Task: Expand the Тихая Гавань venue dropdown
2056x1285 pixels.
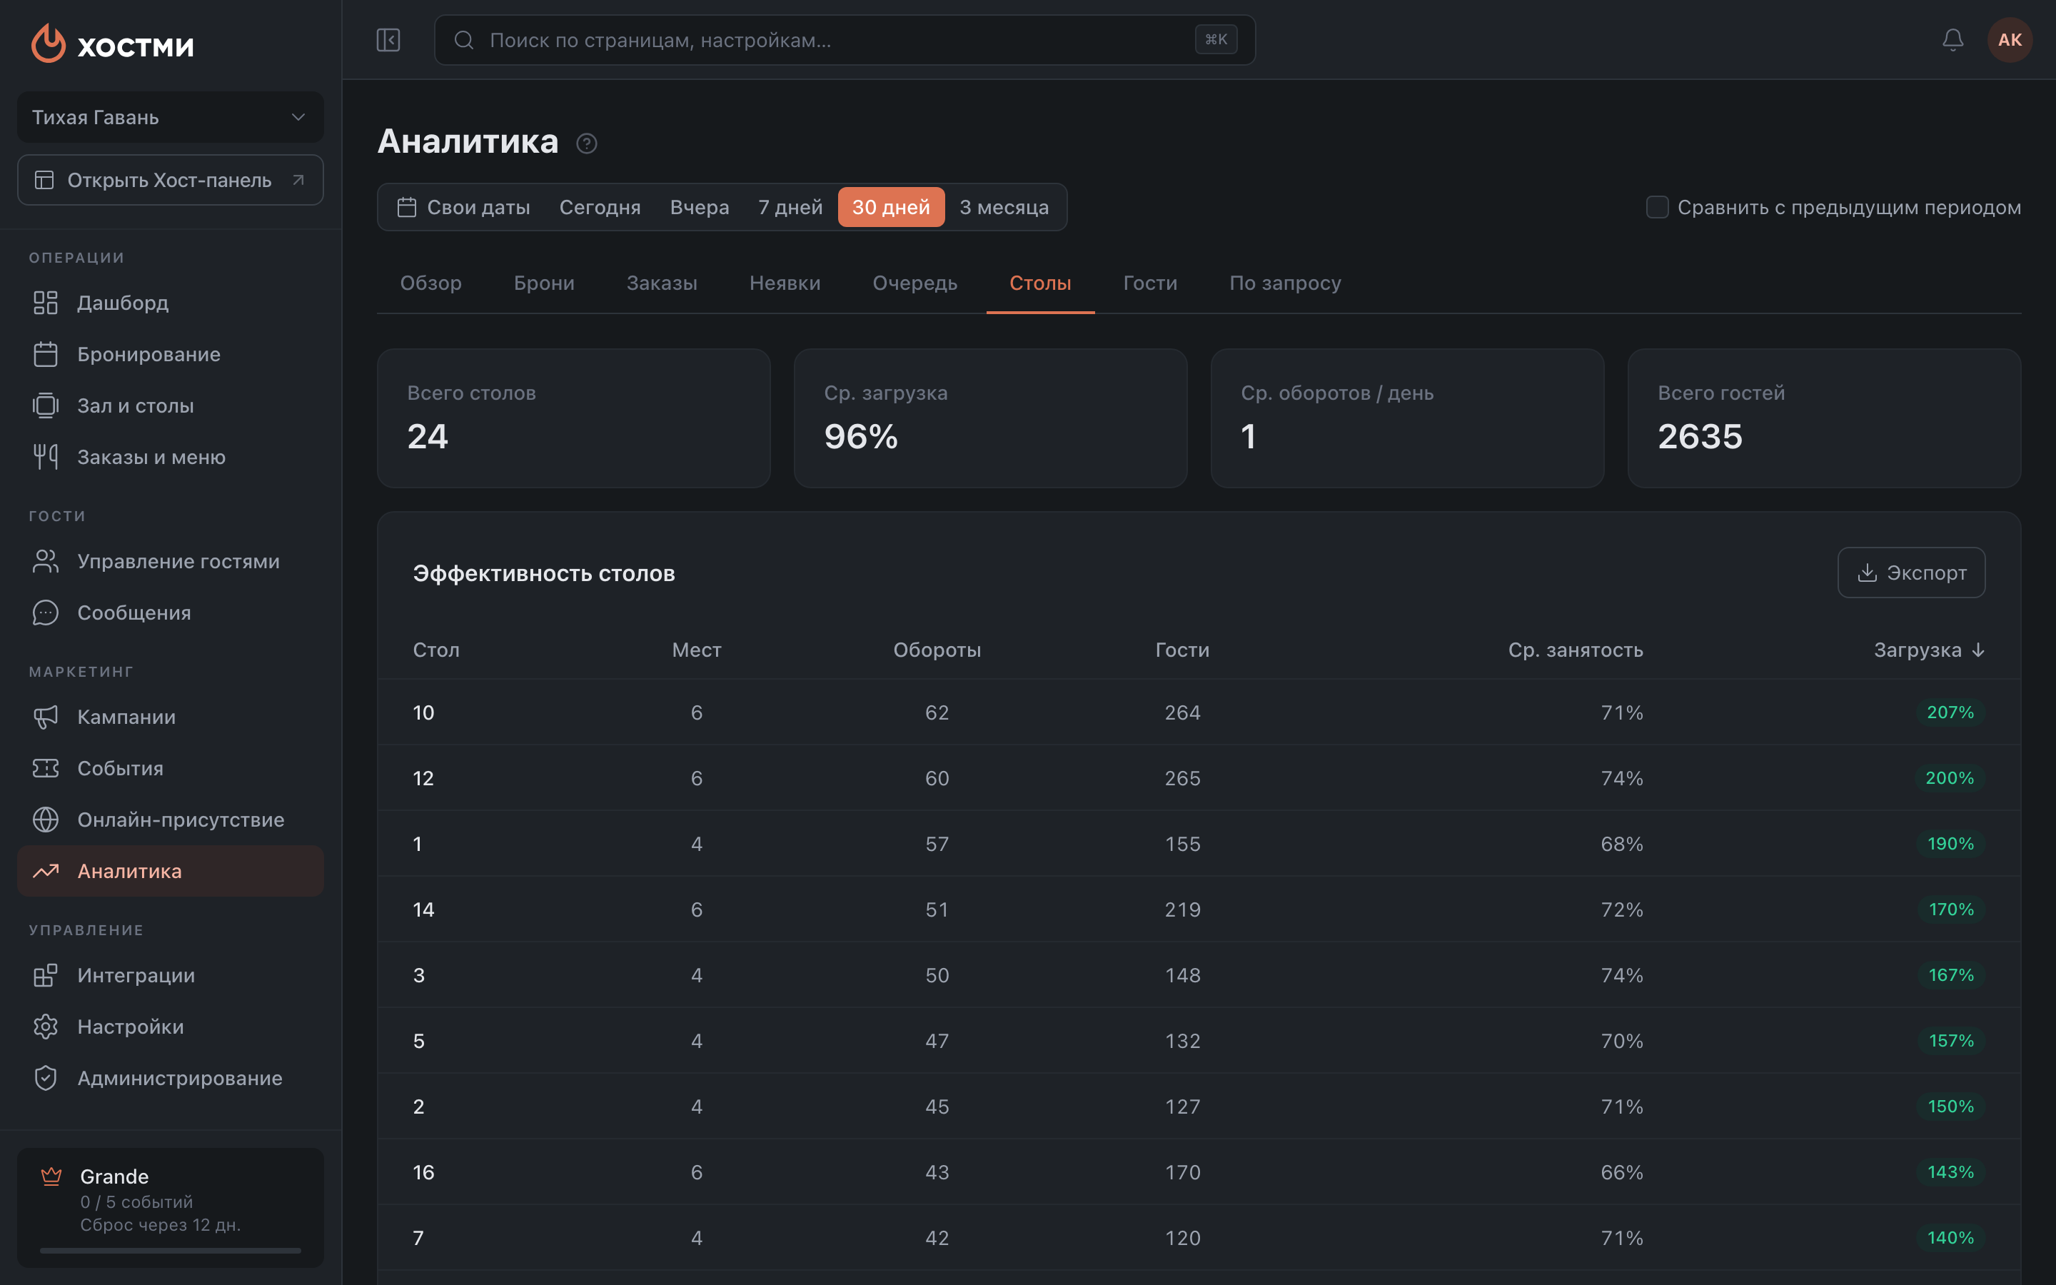Action: 170,117
